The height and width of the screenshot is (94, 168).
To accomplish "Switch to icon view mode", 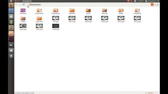I will tap(152, 4).
